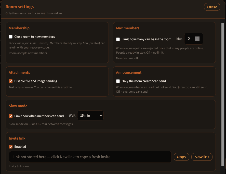Click the invite link text field

click(x=90, y=157)
